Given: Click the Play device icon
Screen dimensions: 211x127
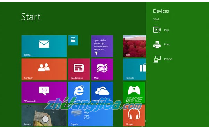Looking at the screenshot, I should [157, 30].
